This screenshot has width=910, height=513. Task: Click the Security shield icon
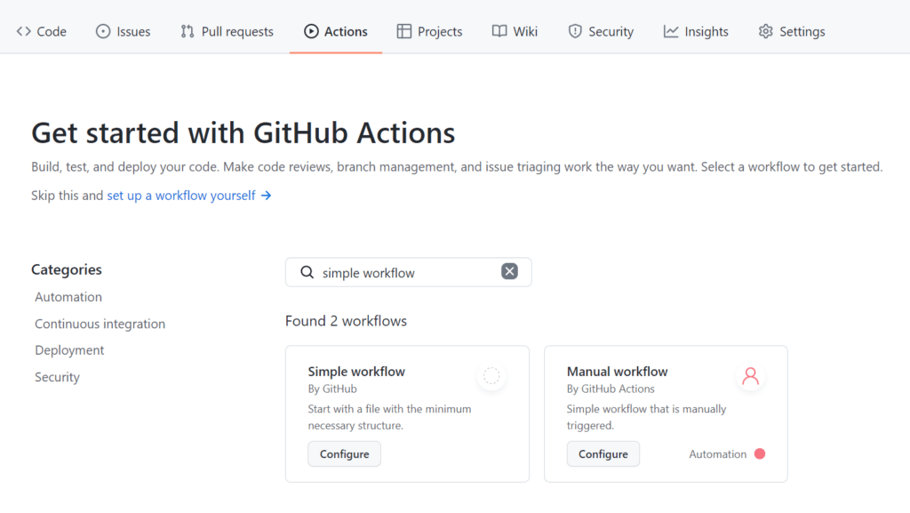[575, 31]
